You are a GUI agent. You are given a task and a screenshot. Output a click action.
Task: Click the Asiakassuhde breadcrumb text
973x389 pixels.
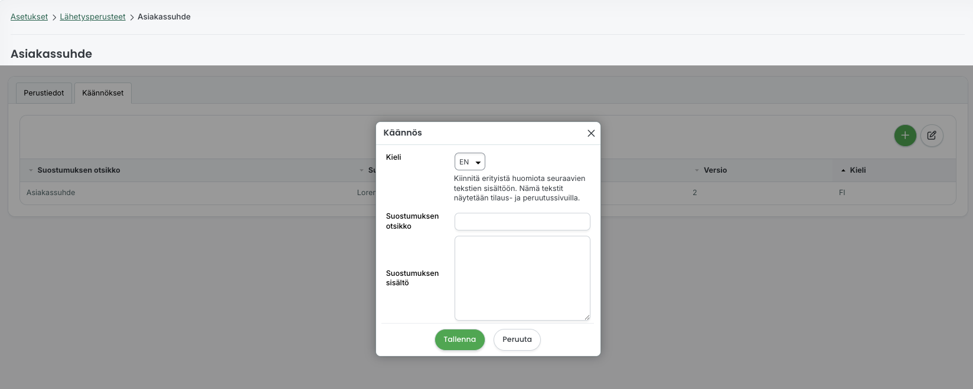pos(164,17)
